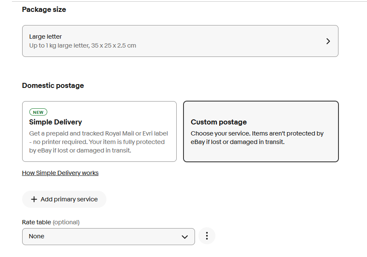Click the down arrow of Rate table dropdown
The width and height of the screenshot is (367, 257).
click(x=185, y=237)
